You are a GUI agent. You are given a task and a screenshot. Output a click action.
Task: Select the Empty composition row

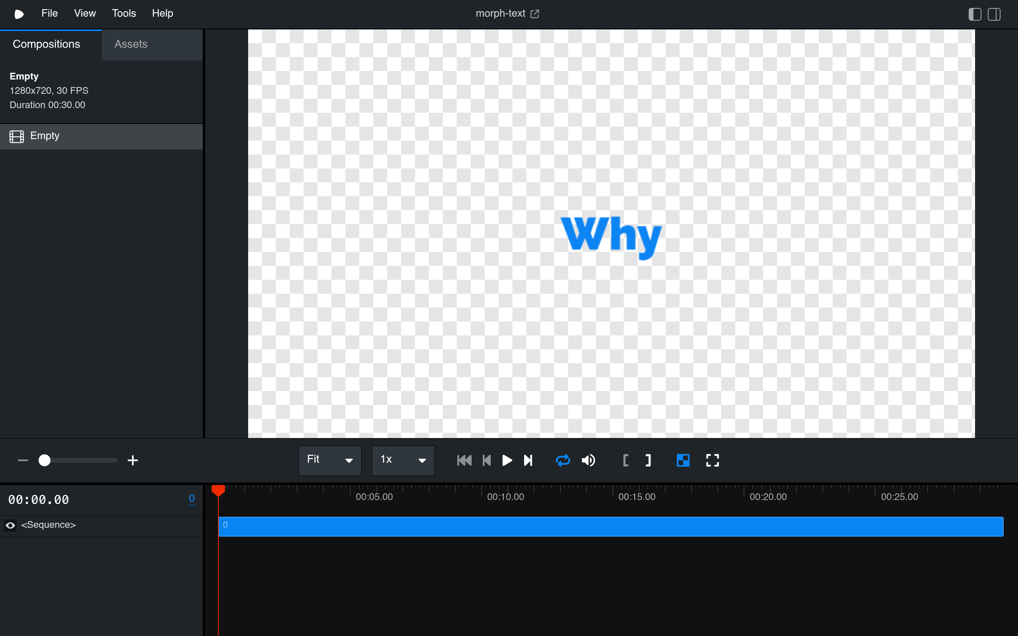(x=101, y=136)
